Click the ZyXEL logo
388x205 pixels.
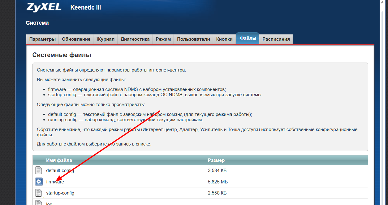[x=44, y=7]
